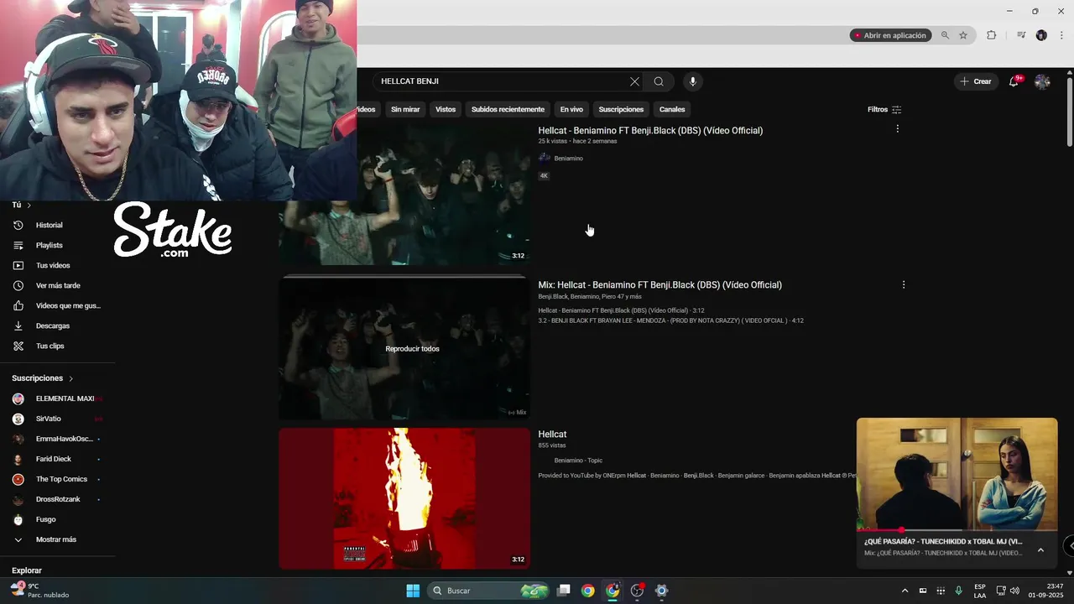
Task: Expand Mostrar más subscriptions
Action: [x=57, y=539]
